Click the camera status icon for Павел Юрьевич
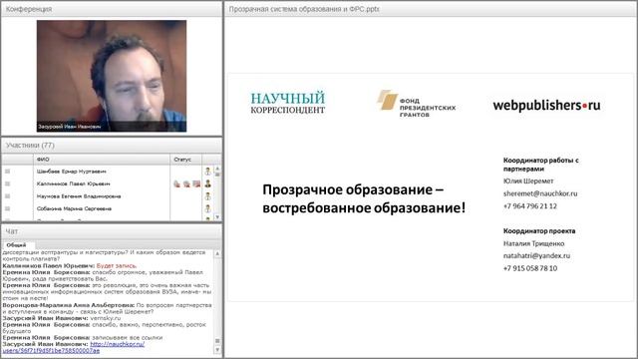 click(x=186, y=183)
